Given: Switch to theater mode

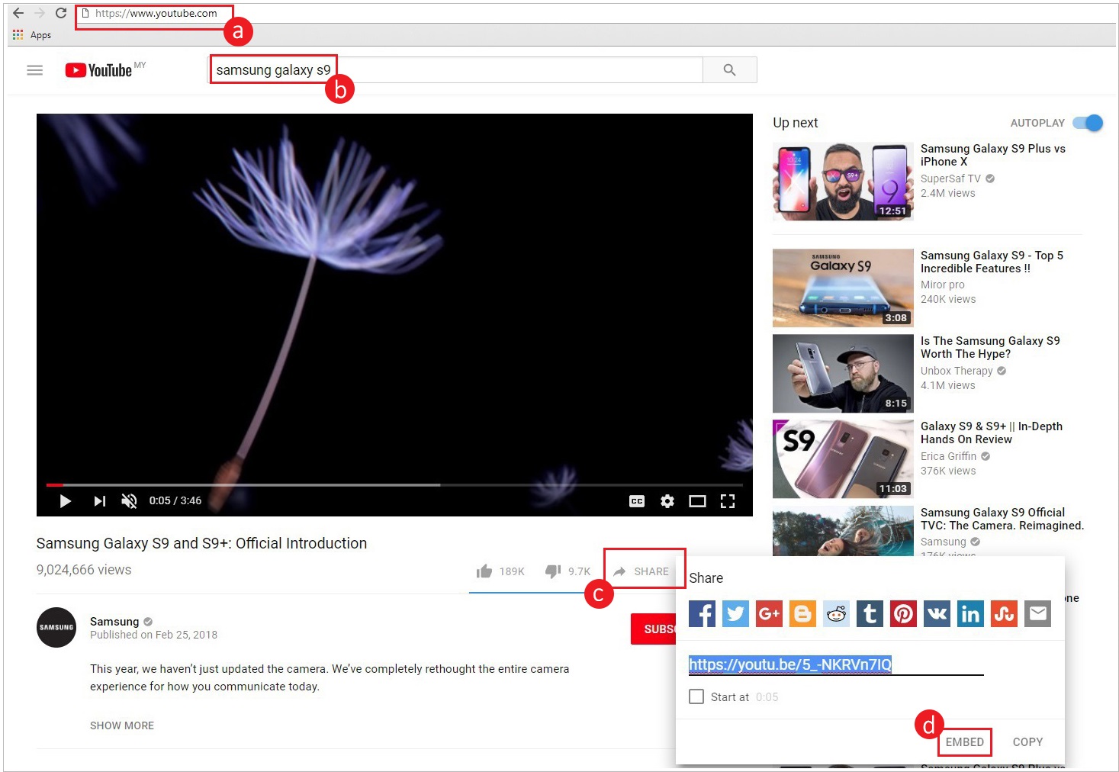Looking at the screenshot, I should (x=697, y=501).
